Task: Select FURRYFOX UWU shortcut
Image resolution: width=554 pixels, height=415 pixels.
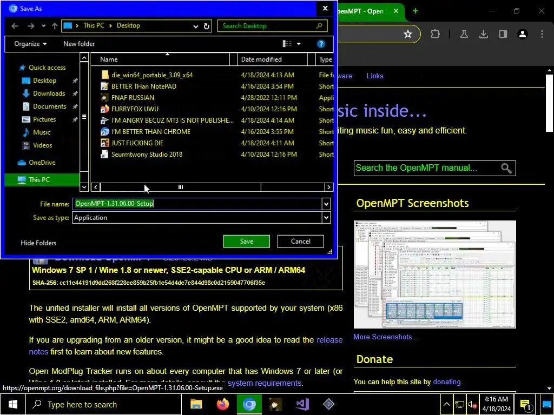Action: [x=135, y=109]
